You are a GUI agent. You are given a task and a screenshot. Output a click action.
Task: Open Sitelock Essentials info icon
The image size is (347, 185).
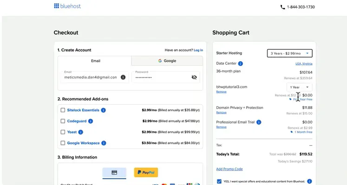coord(103,110)
